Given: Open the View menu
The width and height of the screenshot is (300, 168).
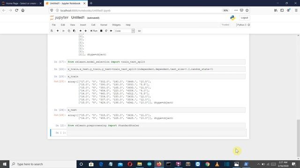Looking at the screenshot, I should [x=73, y=25].
